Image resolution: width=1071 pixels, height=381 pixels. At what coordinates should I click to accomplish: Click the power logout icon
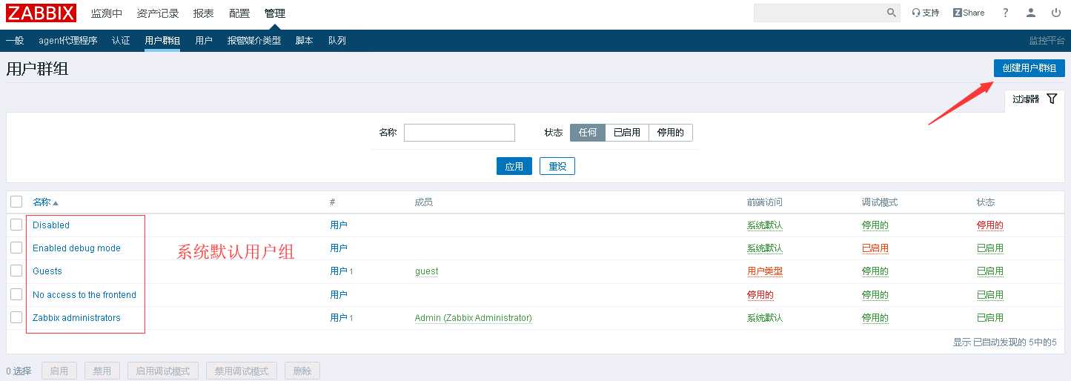pyautogui.click(x=1056, y=13)
